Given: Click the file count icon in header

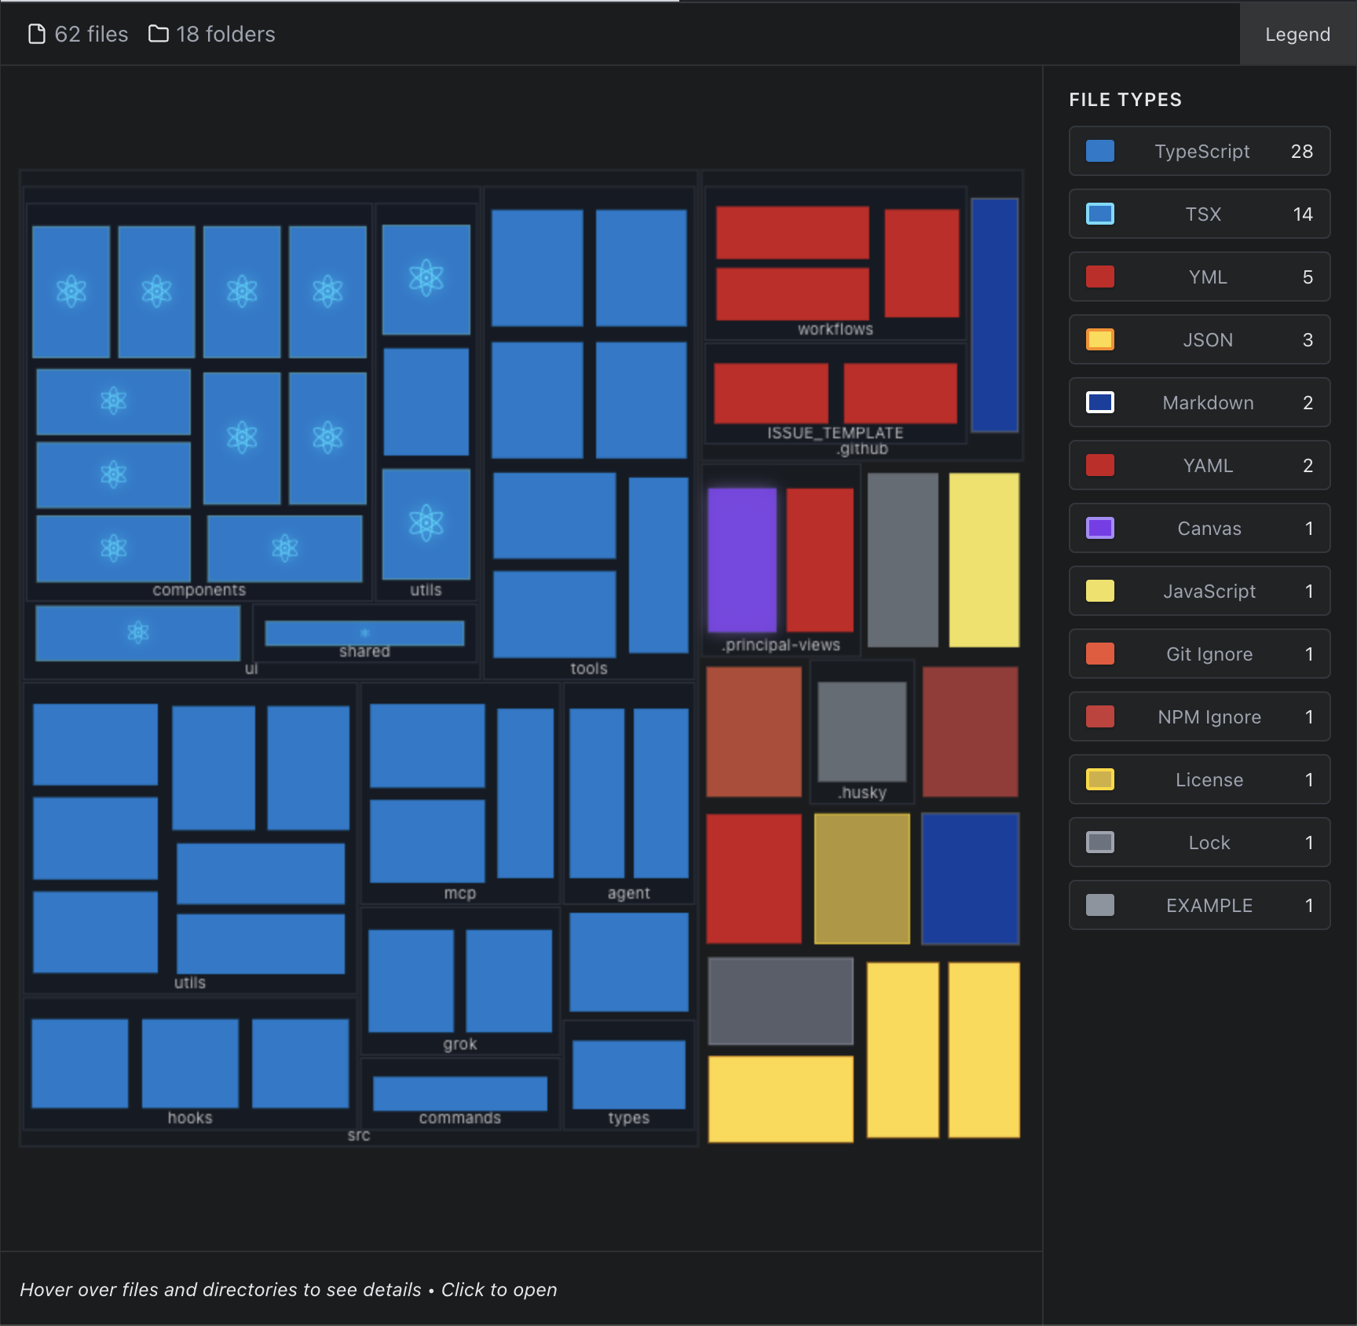Looking at the screenshot, I should click(36, 35).
